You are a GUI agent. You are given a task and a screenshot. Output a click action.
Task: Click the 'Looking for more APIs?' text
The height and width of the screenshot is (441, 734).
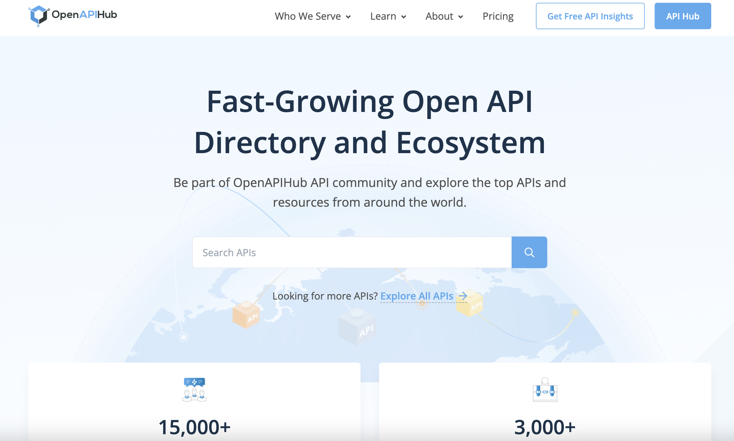click(325, 296)
